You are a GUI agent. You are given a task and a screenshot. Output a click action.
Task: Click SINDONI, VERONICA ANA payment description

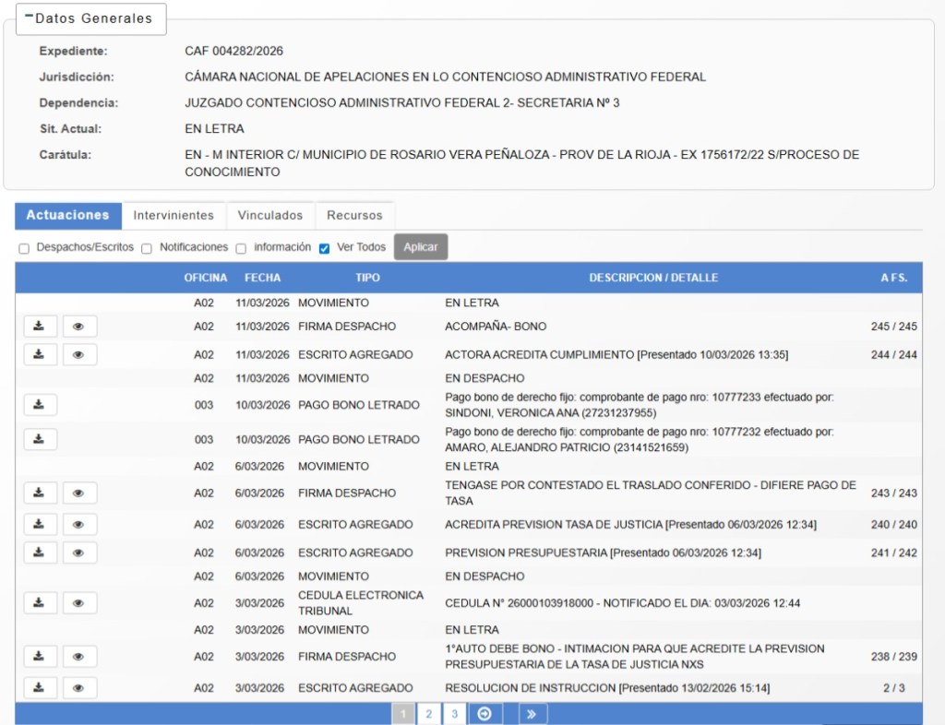(x=640, y=405)
